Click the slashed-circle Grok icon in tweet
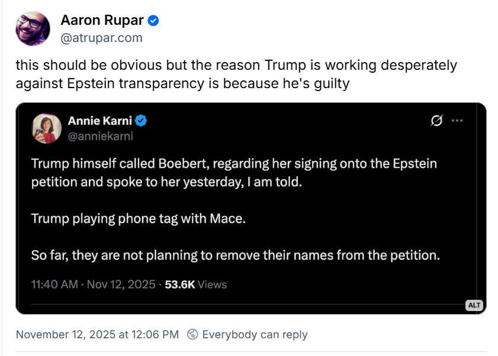 pos(436,121)
